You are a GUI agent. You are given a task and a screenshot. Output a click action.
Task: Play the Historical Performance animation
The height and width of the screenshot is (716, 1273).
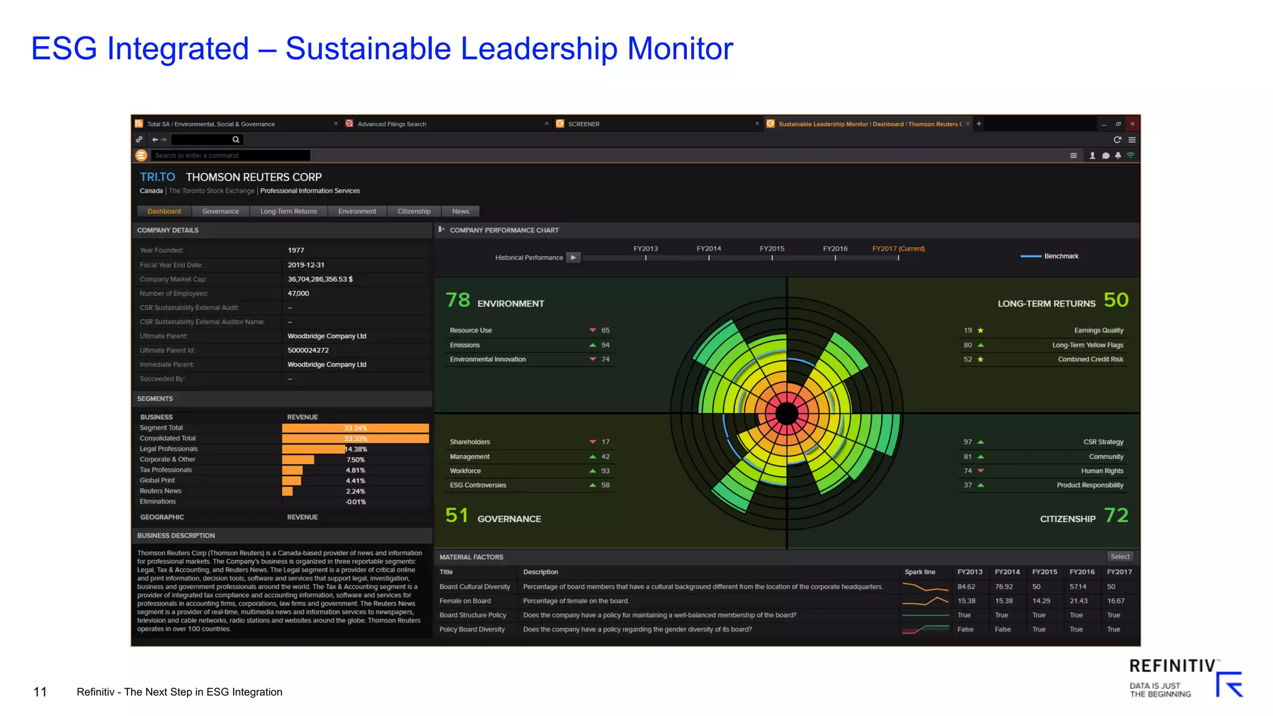573,257
